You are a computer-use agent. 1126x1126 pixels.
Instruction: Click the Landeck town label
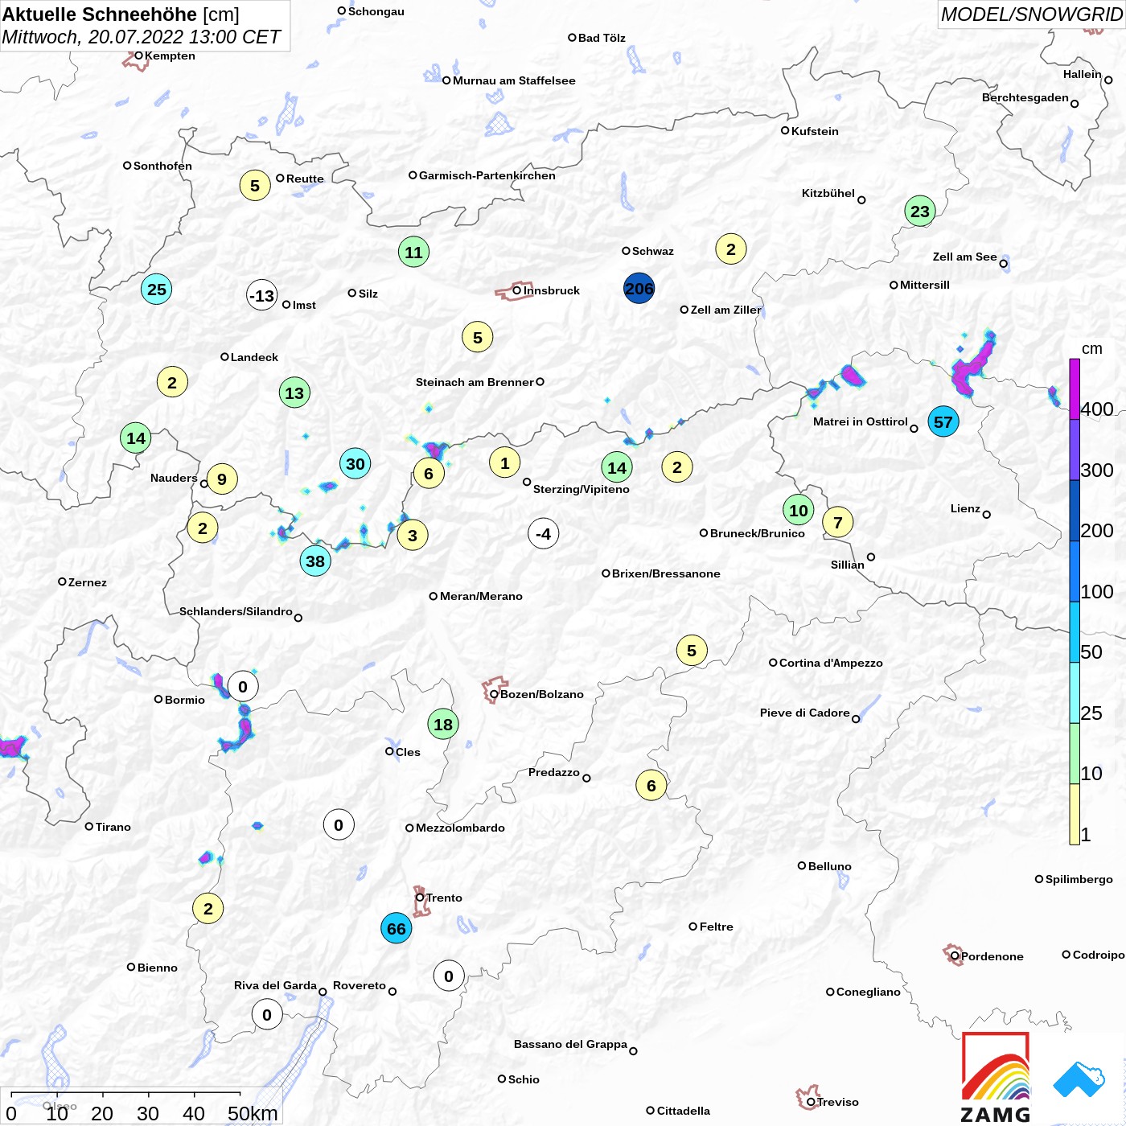[254, 357]
